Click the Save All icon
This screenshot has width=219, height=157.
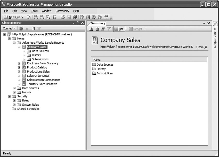click(75, 17)
